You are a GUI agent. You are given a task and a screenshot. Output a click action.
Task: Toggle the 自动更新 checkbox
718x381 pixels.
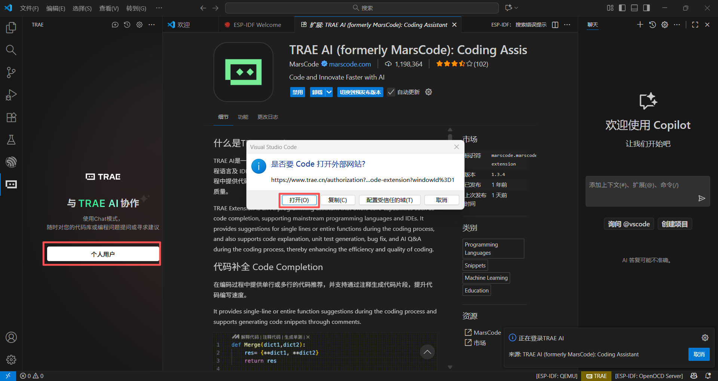391,92
